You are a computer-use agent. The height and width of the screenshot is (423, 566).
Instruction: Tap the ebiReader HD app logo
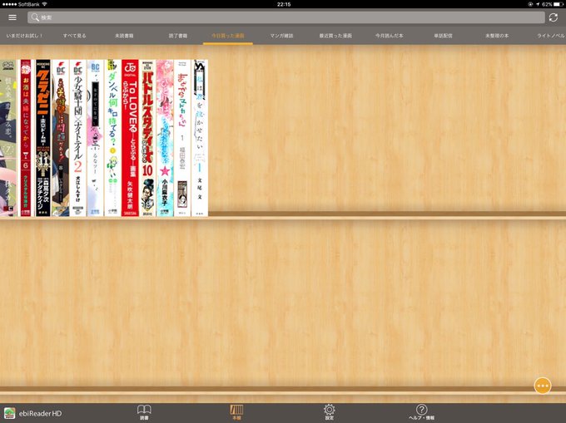click(x=10, y=413)
